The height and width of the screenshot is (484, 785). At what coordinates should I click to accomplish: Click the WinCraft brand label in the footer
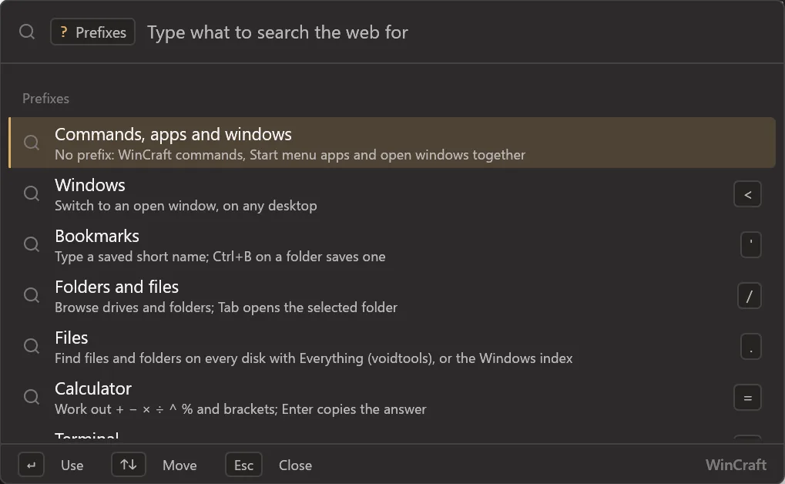(736, 465)
